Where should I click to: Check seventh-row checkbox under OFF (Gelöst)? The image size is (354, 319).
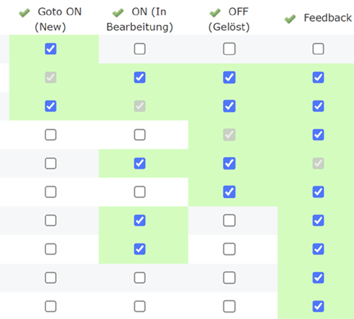pyautogui.click(x=229, y=221)
